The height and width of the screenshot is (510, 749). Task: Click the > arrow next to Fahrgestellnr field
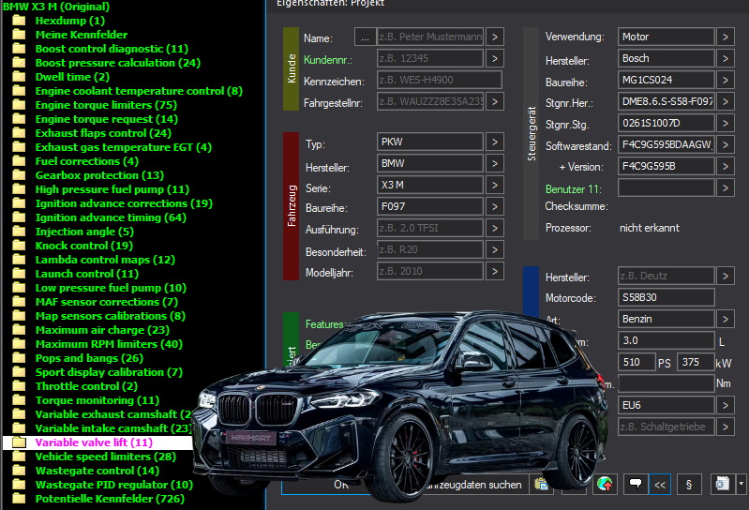pyautogui.click(x=495, y=101)
